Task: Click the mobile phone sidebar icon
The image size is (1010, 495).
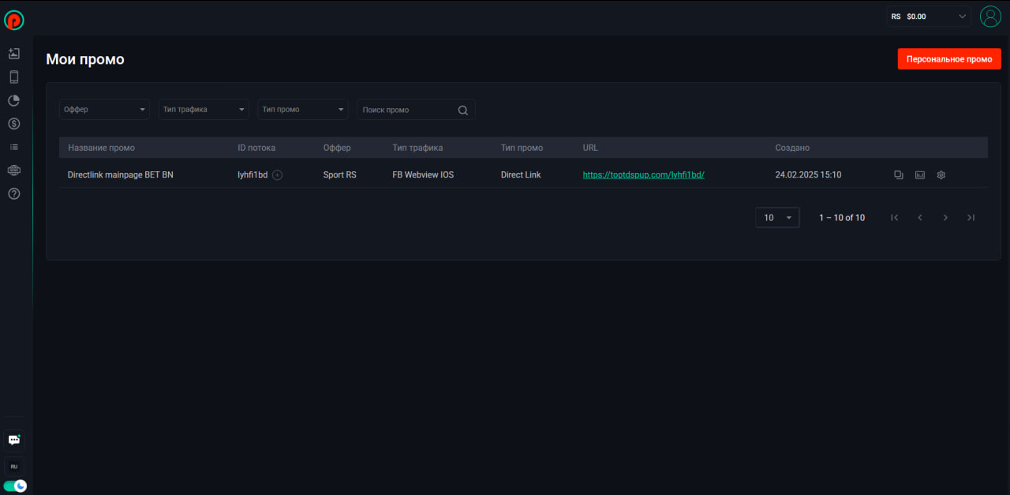Action: tap(13, 77)
